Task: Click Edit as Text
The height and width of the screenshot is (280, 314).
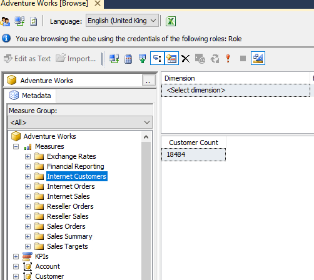Action: click(27, 59)
